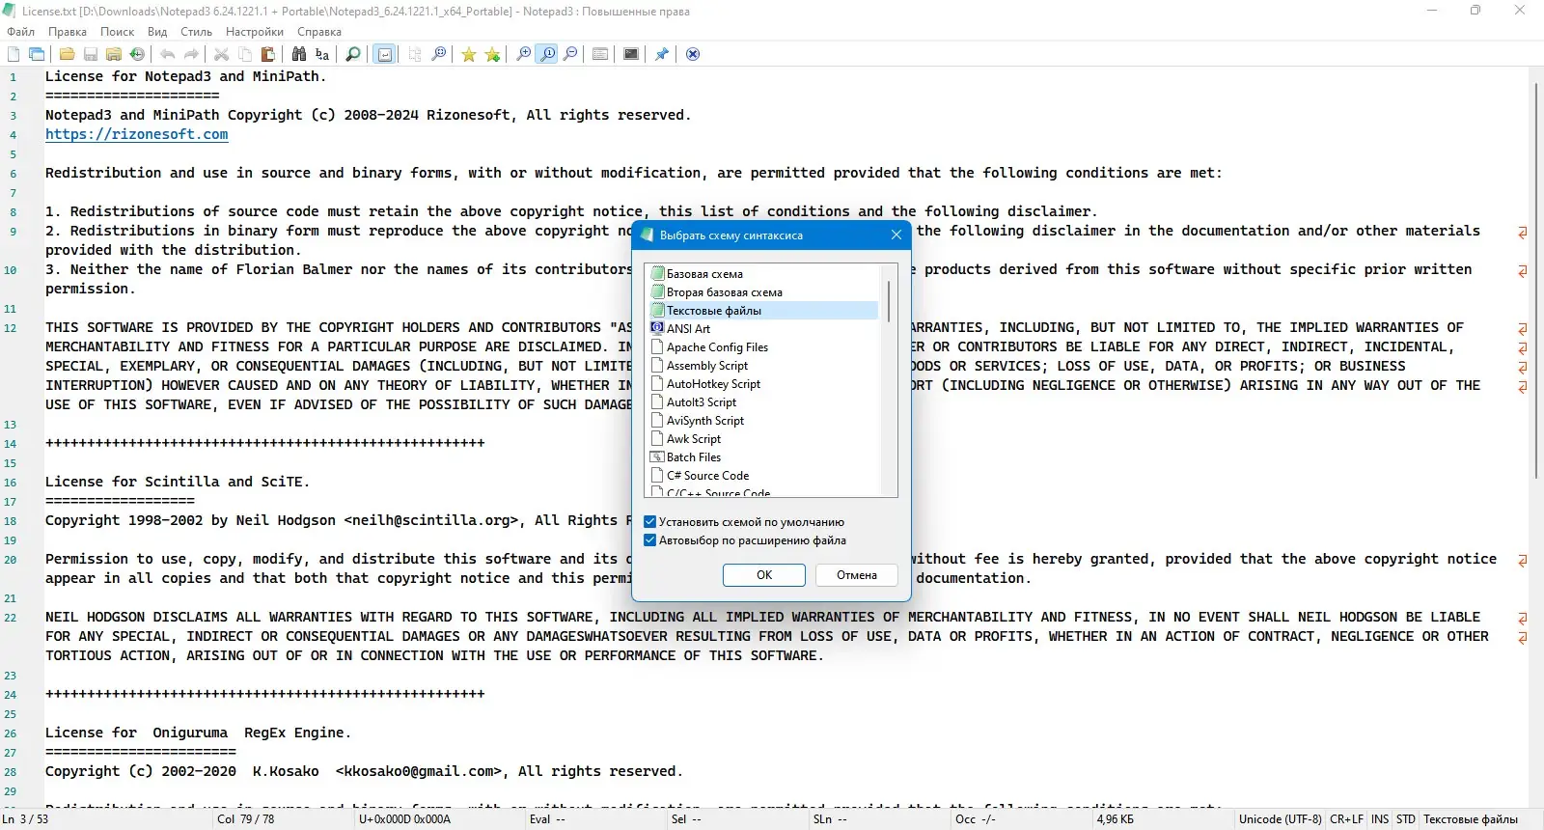Open the Правка menu
Image resolution: width=1544 pixels, height=830 pixels.
click(x=68, y=32)
